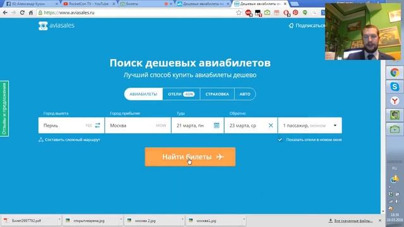
Task: Click the Opera-style red O extension icon
Action: click(x=286, y=13)
